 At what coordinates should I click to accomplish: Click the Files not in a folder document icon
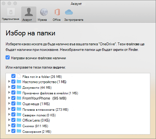19,76
